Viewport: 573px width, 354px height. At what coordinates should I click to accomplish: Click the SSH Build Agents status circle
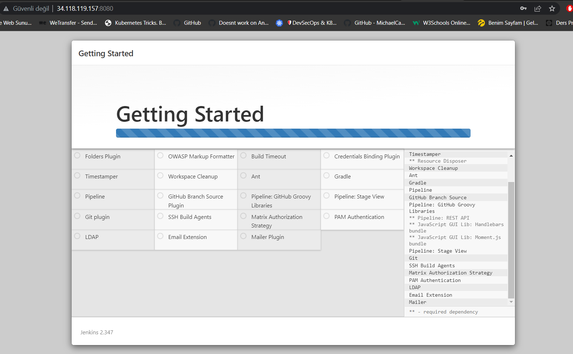(x=160, y=216)
